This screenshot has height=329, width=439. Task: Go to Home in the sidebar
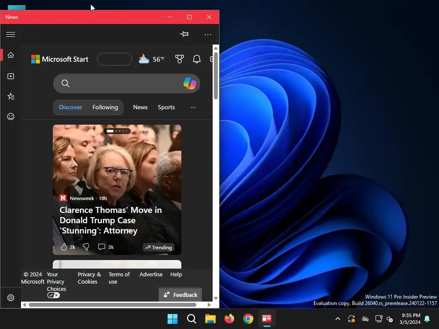[11, 55]
